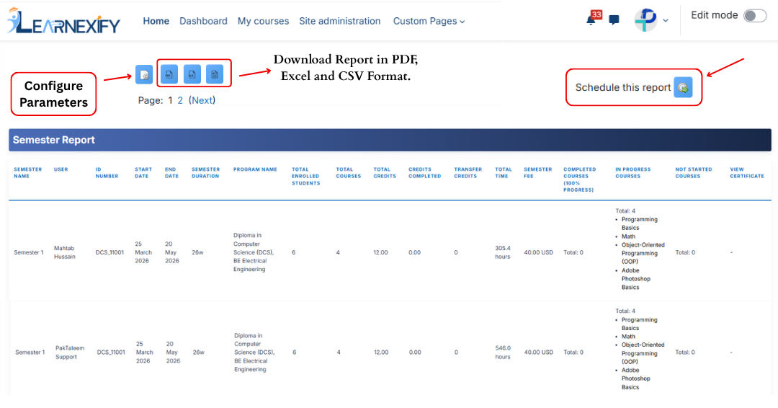Download the report as Excel XLS
Viewport: 778px width, 408px height.
[x=192, y=74]
